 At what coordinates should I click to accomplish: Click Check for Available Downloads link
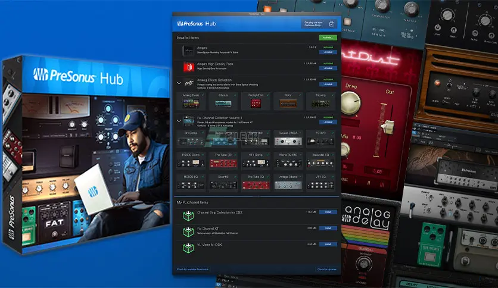pos(194,270)
